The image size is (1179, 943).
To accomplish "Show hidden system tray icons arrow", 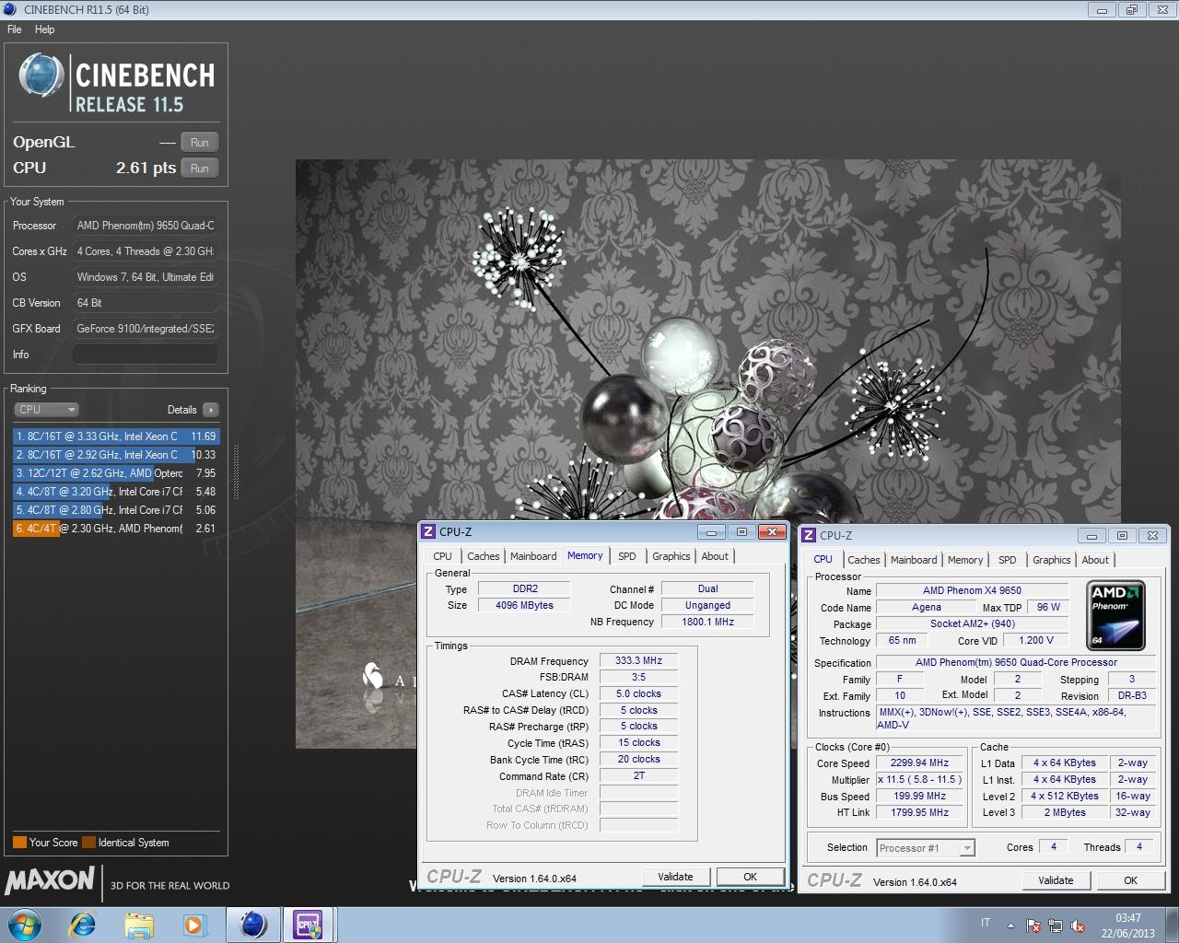I will 1010,926.
